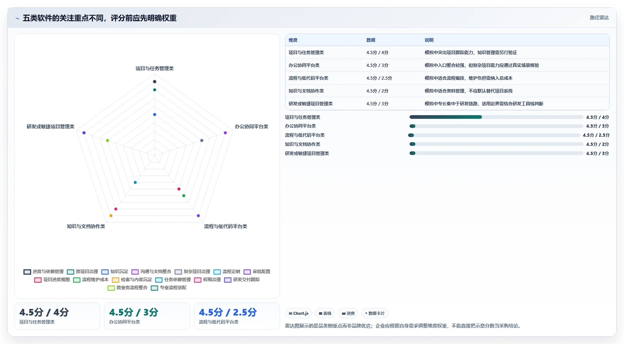This screenshot has height=344, width=624.
Task: Toggle the 复杂项目治理 legend item
Action: [x=193, y=272]
